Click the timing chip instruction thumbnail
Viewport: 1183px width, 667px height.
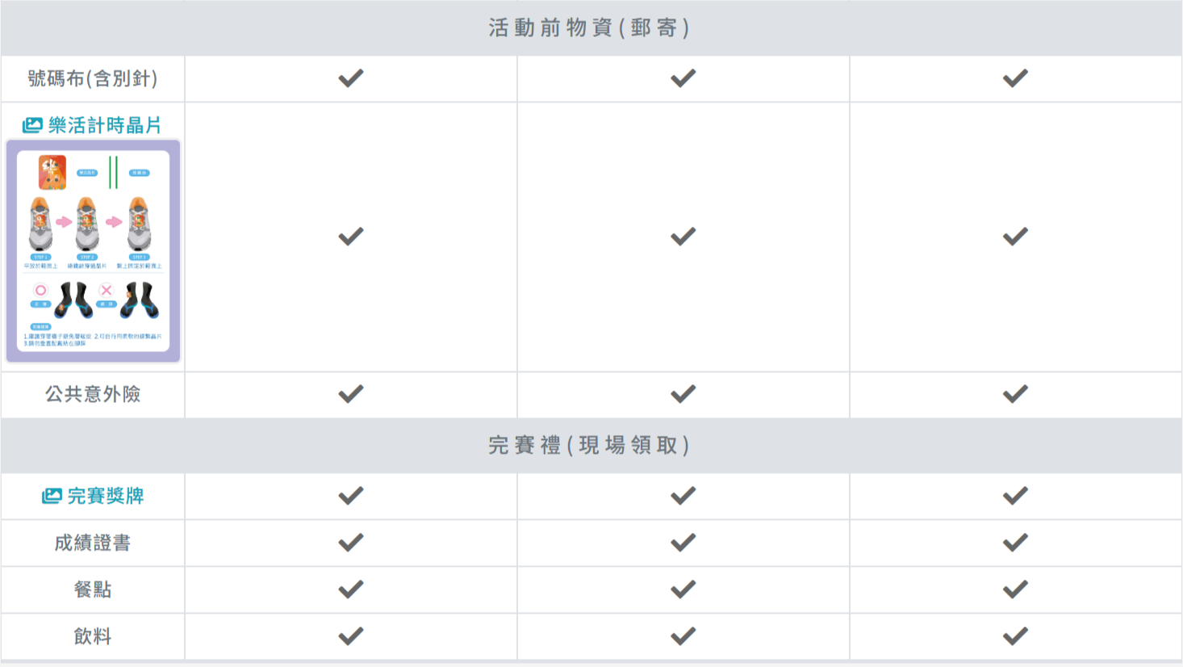tap(93, 251)
